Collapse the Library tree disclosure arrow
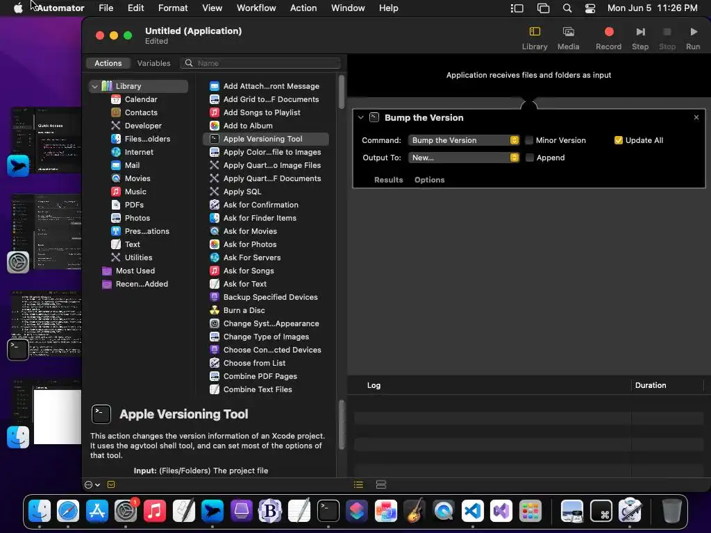The width and height of the screenshot is (711, 533). click(94, 86)
